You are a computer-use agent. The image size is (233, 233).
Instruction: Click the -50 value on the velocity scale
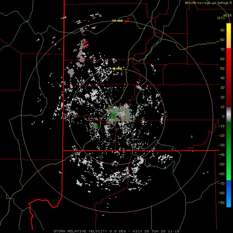[x=221, y=164]
